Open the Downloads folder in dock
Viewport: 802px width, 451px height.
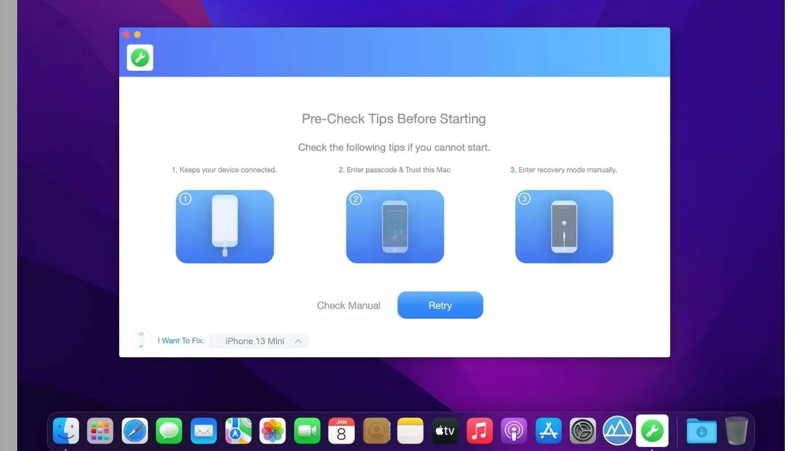click(x=702, y=430)
